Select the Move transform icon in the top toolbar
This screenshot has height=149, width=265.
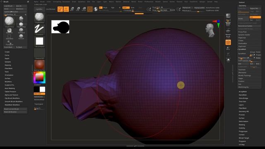pos(72,9)
